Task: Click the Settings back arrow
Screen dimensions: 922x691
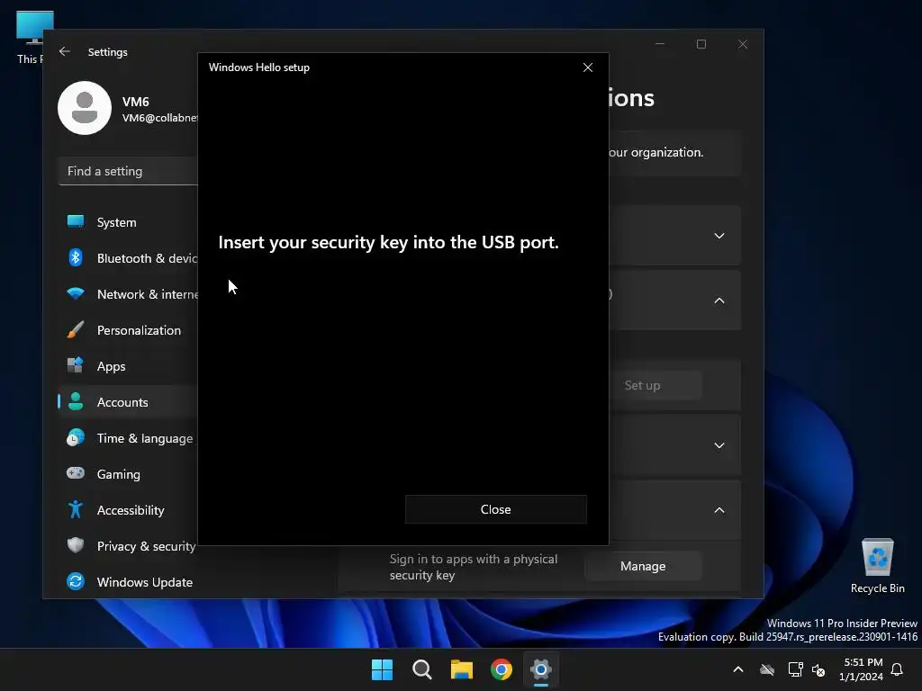Action: (x=65, y=51)
